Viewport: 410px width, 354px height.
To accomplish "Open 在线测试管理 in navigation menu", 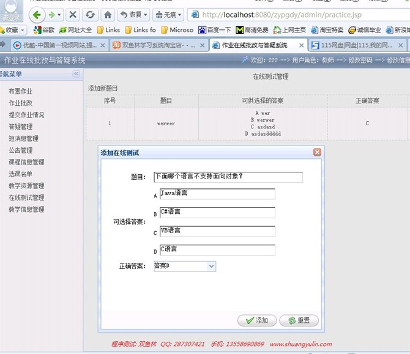I will point(26,197).
